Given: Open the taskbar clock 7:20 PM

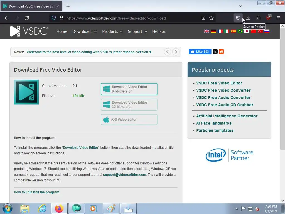Looking at the screenshot, I should click(x=271, y=209).
